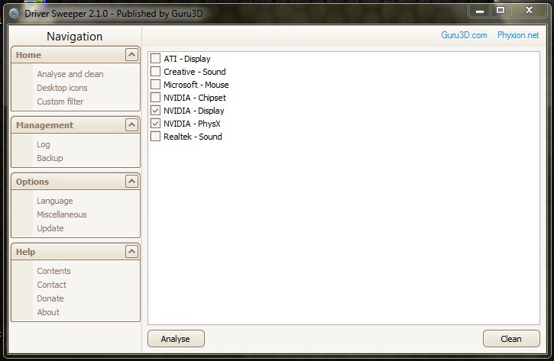Screen dimensions: 554x361
Task: Collapse the Management navigation section
Action: (x=131, y=125)
